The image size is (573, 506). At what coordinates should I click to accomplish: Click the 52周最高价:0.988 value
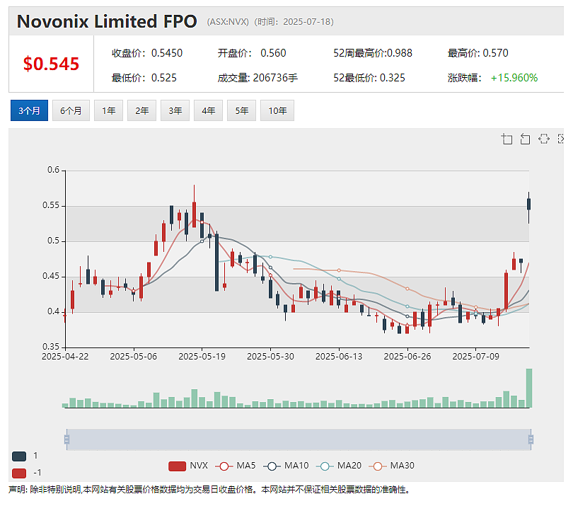373,53
